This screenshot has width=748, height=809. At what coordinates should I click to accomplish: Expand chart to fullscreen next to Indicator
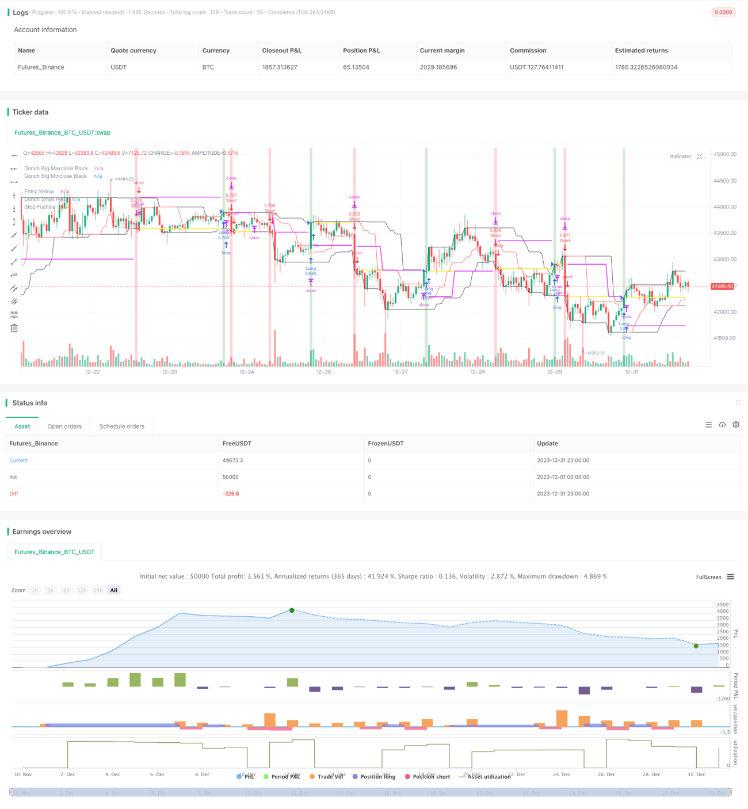[700, 157]
